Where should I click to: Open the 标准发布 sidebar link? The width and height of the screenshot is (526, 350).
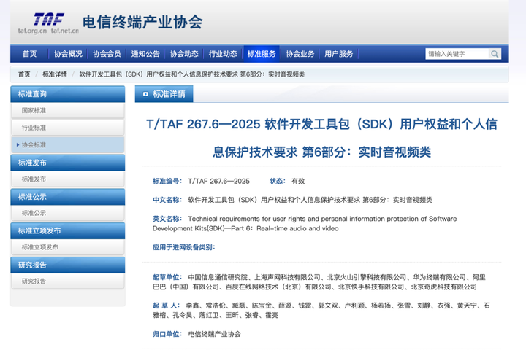pos(68,179)
